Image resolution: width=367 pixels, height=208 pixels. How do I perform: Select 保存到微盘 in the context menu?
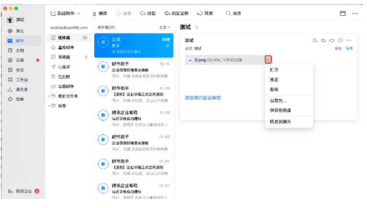[281, 110]
